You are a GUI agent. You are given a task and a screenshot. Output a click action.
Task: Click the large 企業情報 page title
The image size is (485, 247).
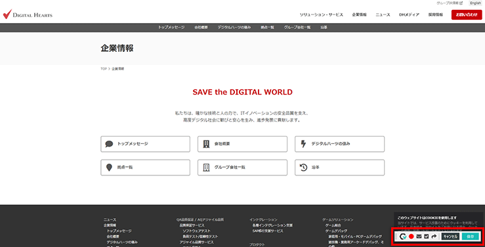click(x=117, y=49)
